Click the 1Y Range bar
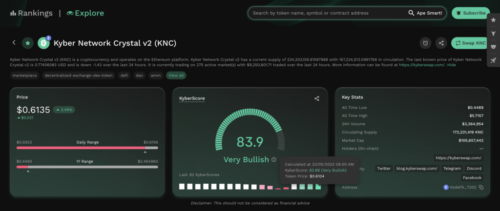Image resolution: width=500 pixels, height=211 pixels. tap(87, 167)
